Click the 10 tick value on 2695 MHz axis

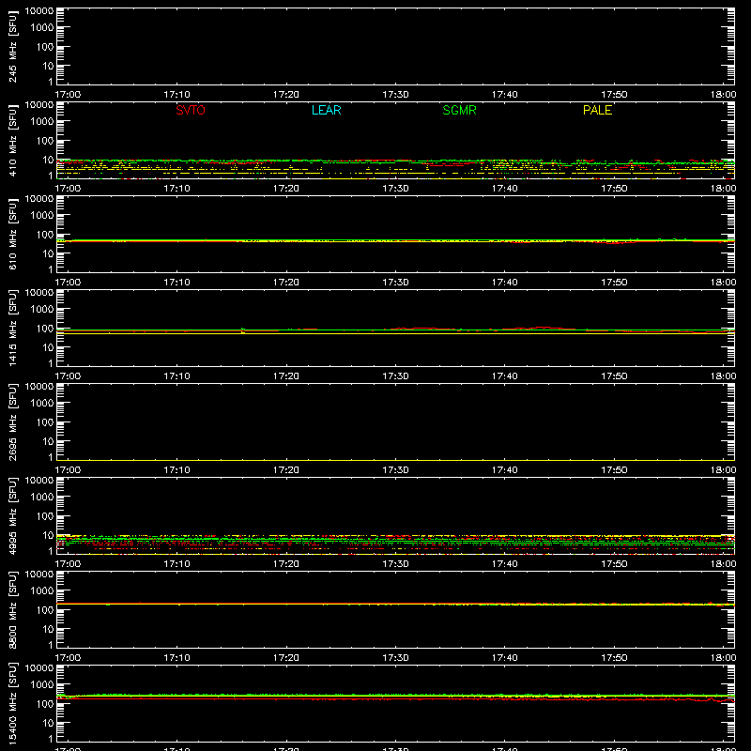[48, 441]
